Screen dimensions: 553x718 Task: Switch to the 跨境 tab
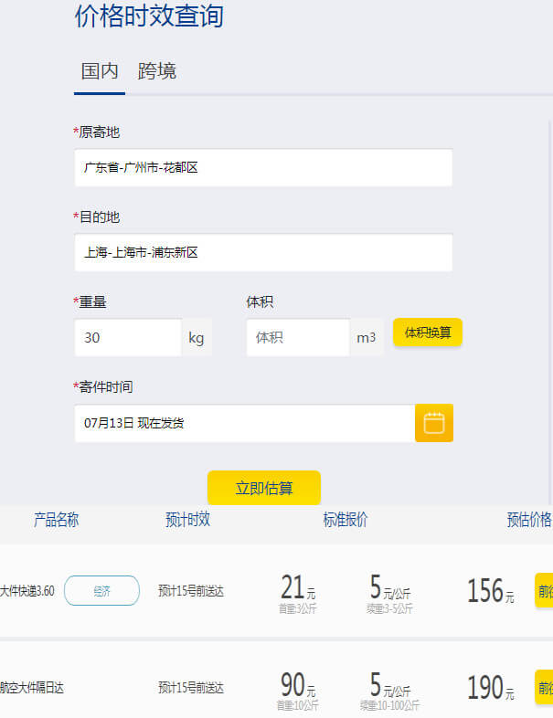[x=156, y=71]
